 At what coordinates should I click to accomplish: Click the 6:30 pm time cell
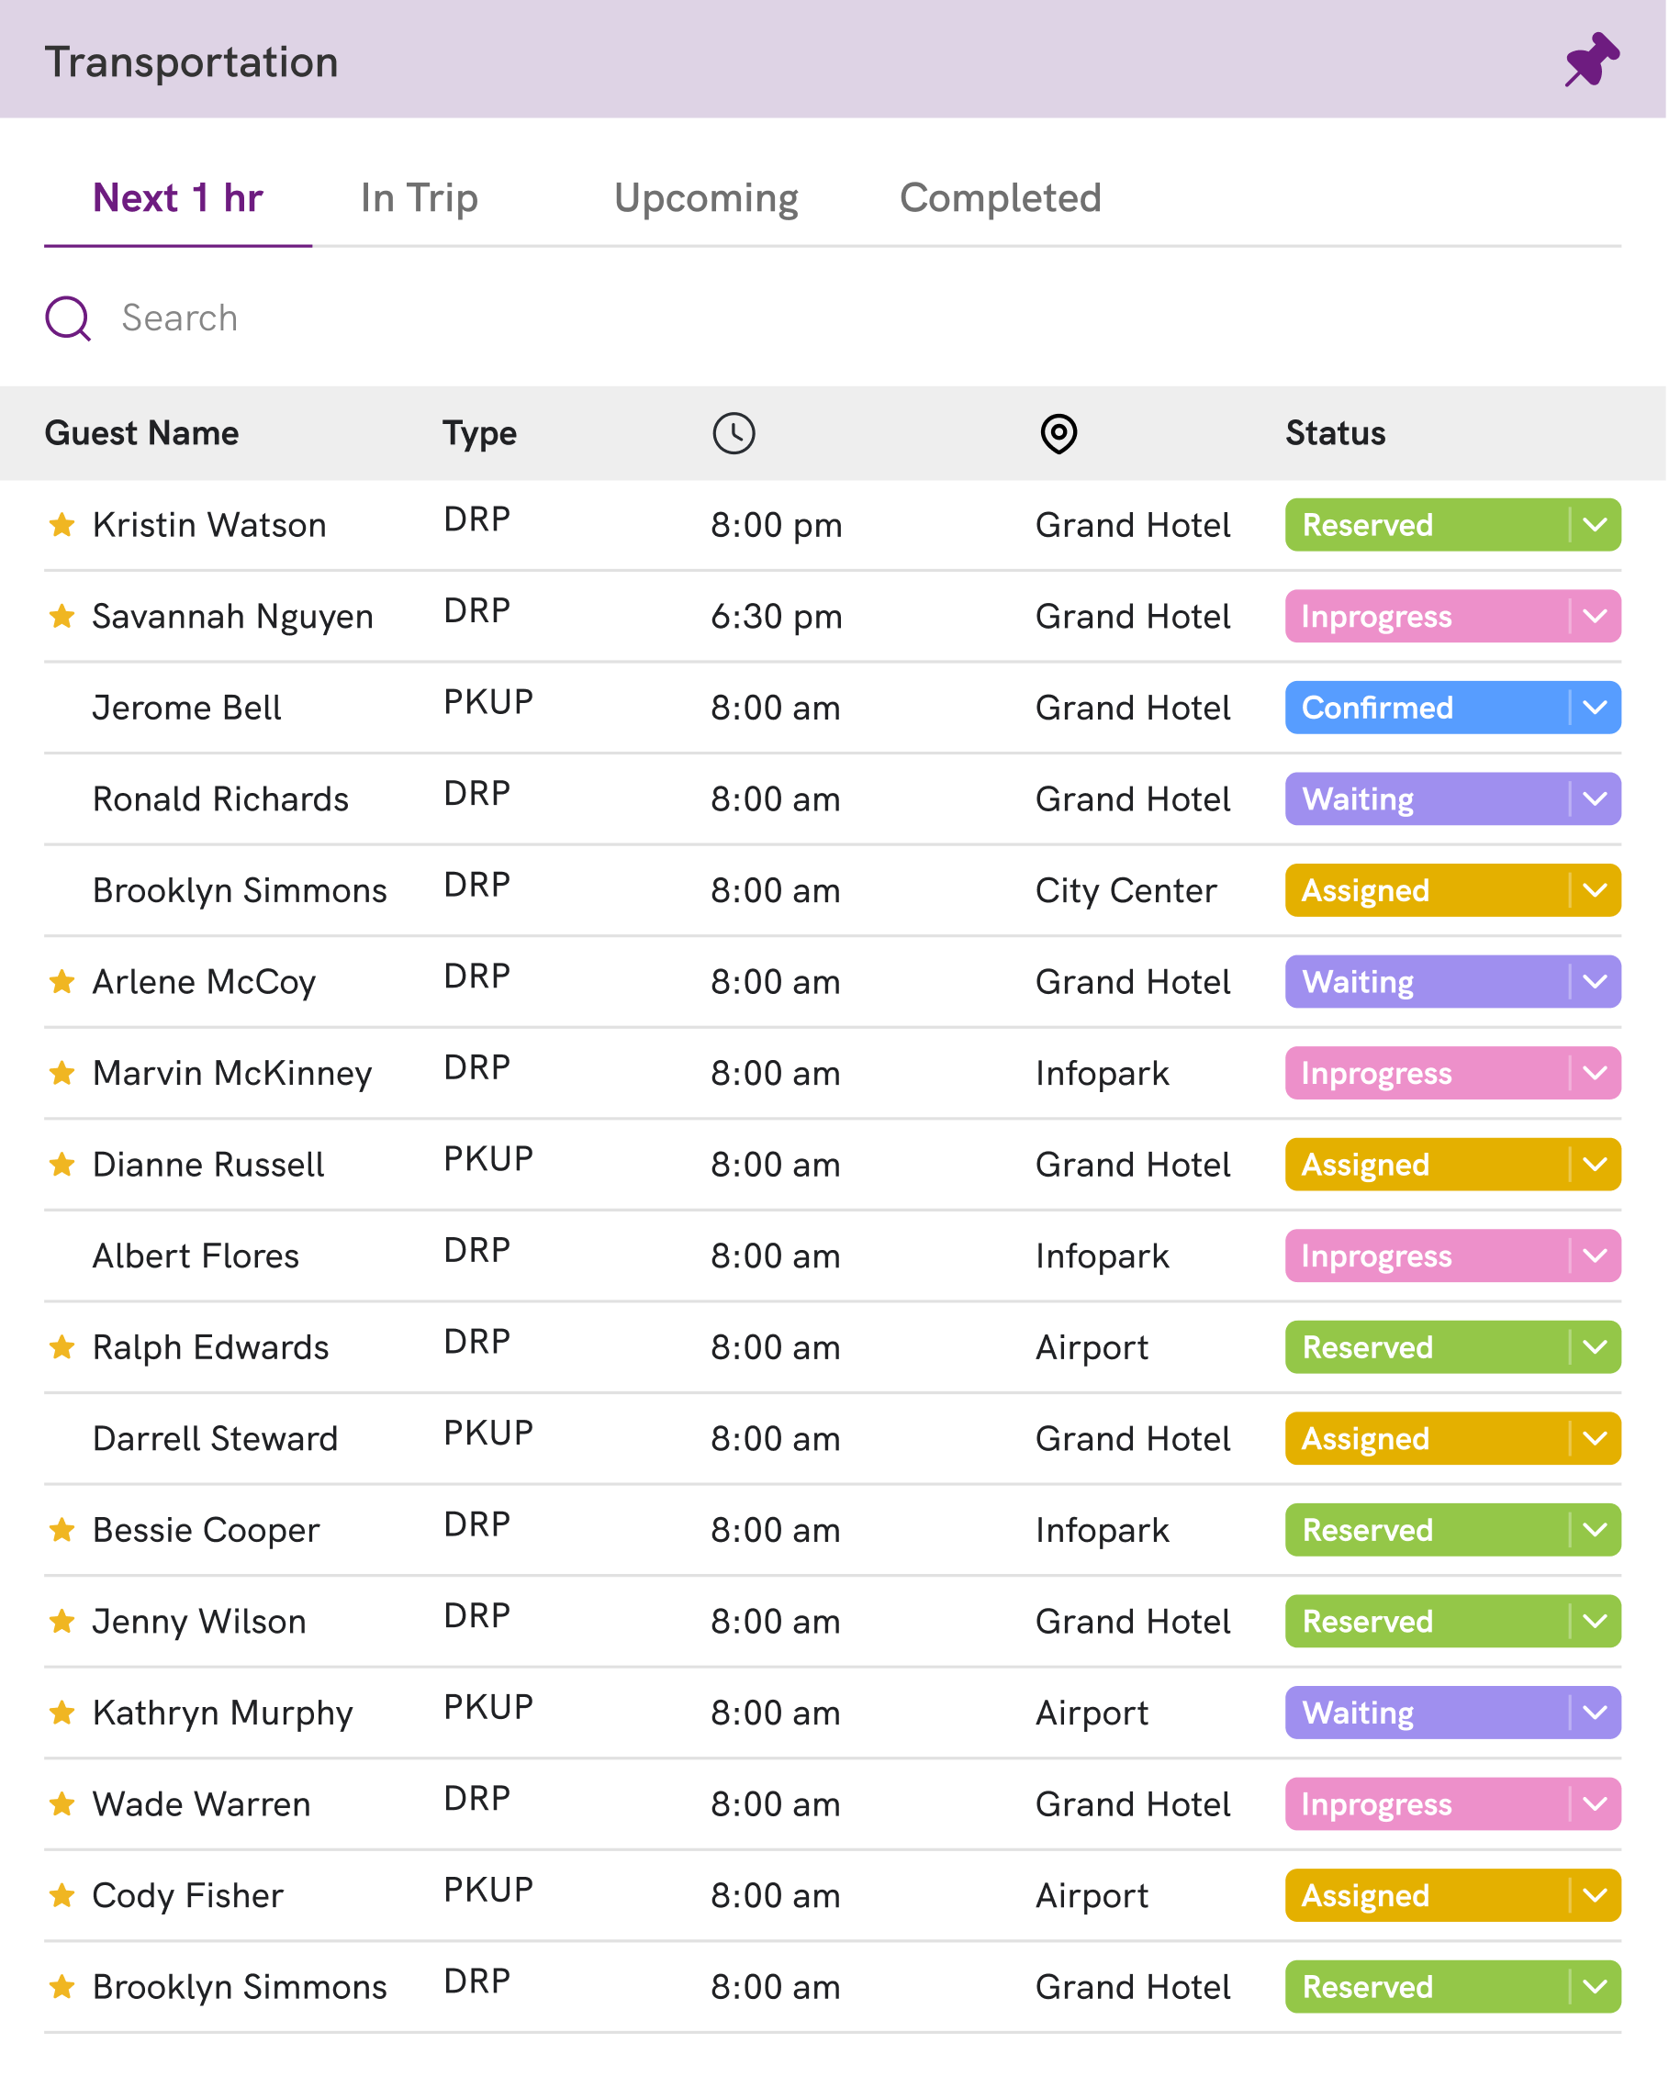coord(778,618)
